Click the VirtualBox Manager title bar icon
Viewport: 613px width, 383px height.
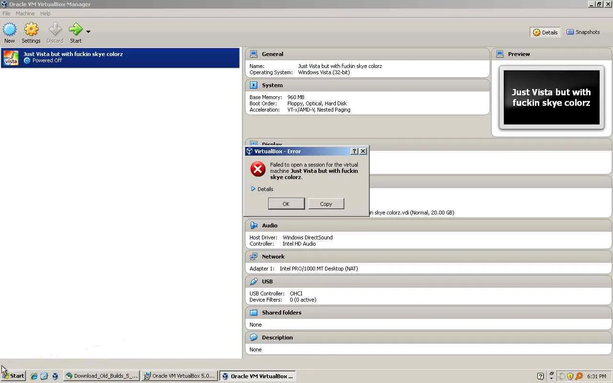point(4,4)
